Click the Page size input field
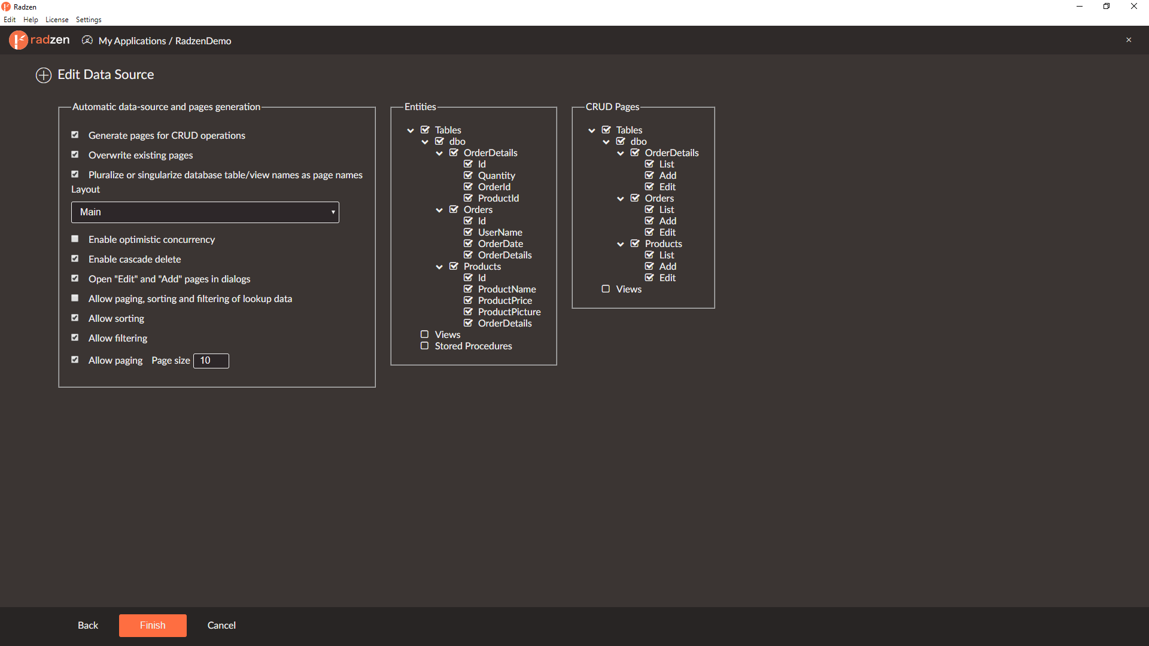 coord(211,361)
